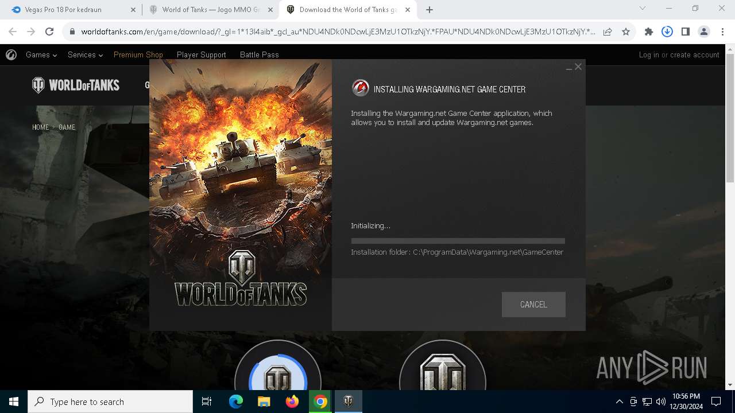Open Task View on taskbar

207,402
